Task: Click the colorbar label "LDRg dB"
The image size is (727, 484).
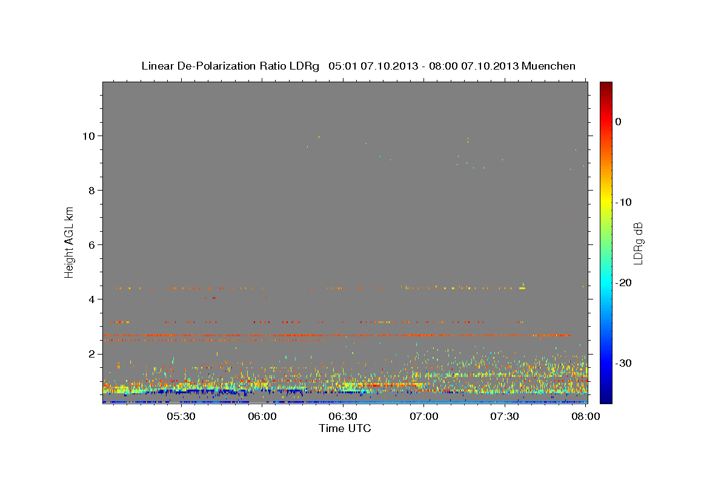Action: pos(637,243)
